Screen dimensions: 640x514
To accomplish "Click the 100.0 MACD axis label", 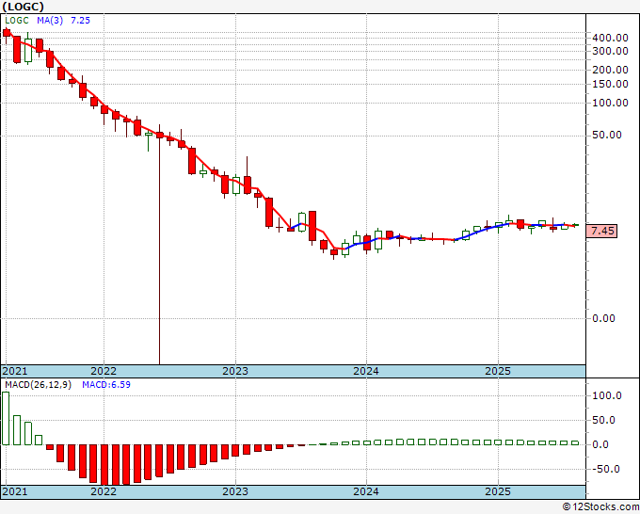I will [607, 395].
